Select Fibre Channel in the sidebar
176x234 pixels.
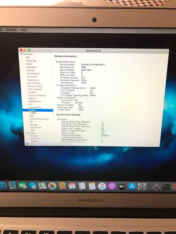(35, 89)
